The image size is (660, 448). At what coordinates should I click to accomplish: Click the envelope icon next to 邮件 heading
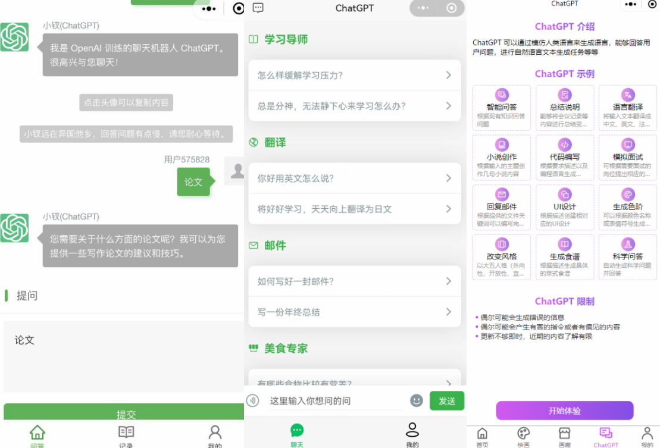pyautogui.click(x=254, y=245)
